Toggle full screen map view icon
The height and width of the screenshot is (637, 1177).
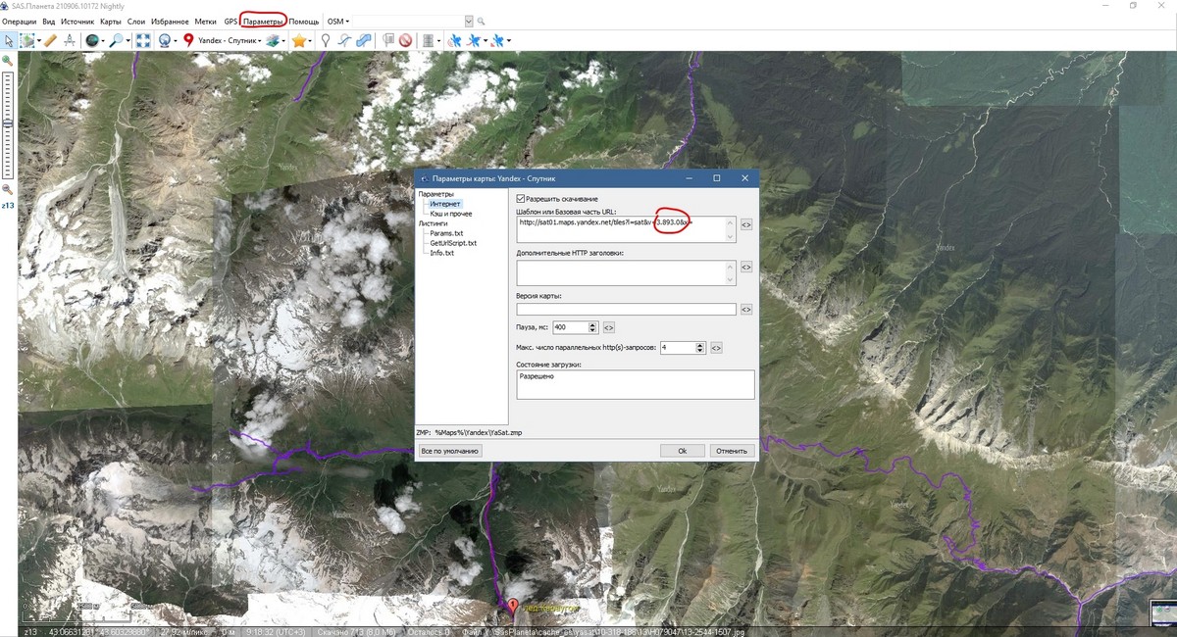click(143, 41)
